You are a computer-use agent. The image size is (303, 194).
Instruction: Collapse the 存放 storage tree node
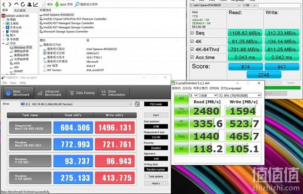[3, 43]
